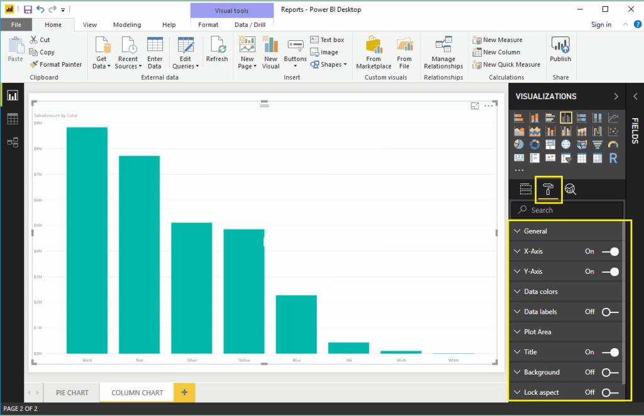The width and height of the screenshot is (644, 416).
Task: Click the Refresh button
Action: pos(217,49)
